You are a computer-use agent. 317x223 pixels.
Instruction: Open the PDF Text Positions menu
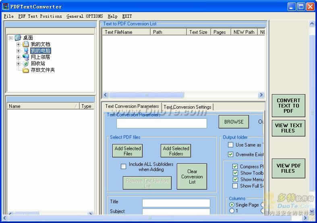pyautogui.click(x=40, y=16)
